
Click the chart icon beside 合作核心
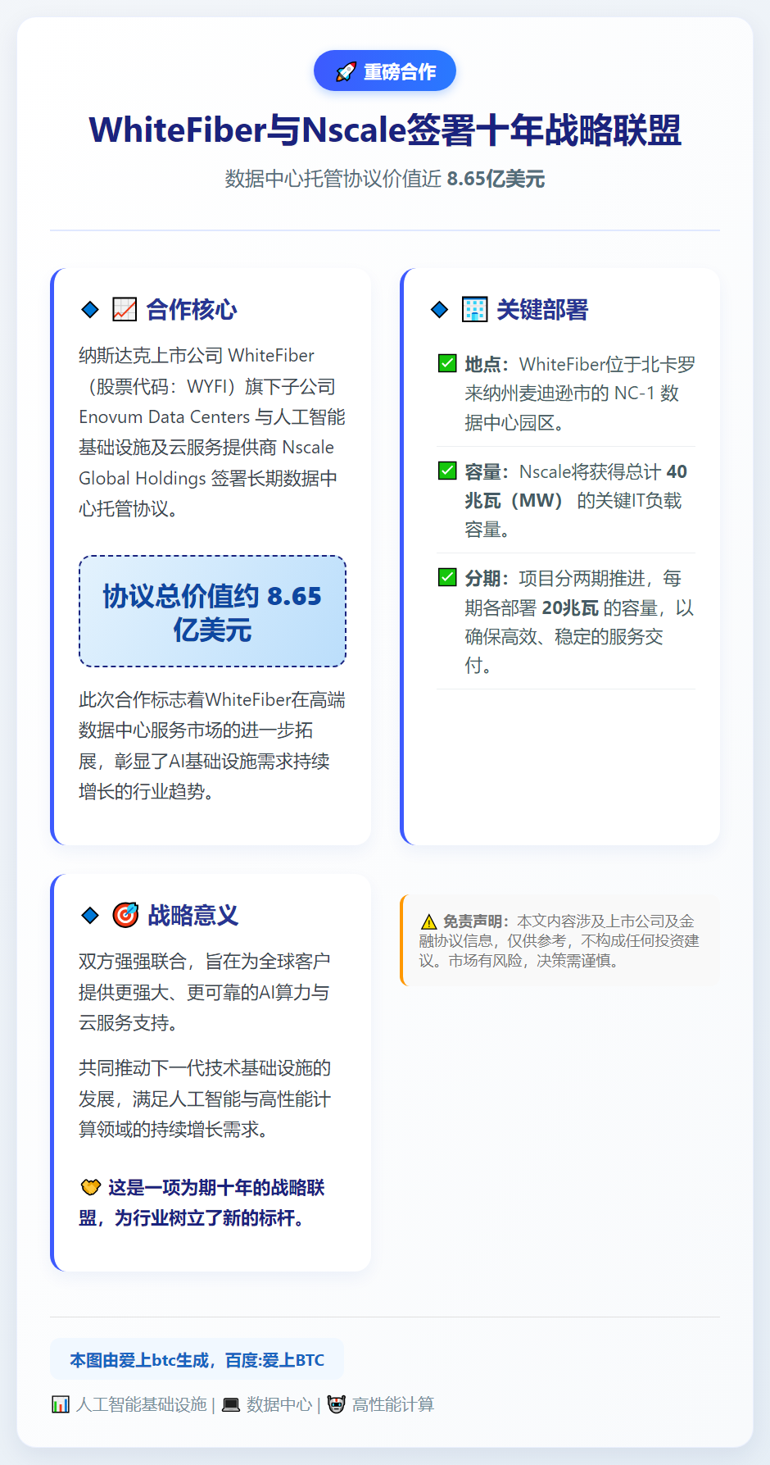(x=125, y=309)
